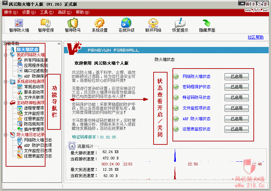Click the icon beside 插件管理项

tap(20, 129)
